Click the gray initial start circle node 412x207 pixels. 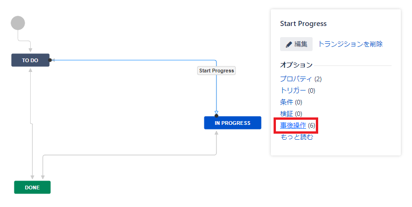(18, 23)
